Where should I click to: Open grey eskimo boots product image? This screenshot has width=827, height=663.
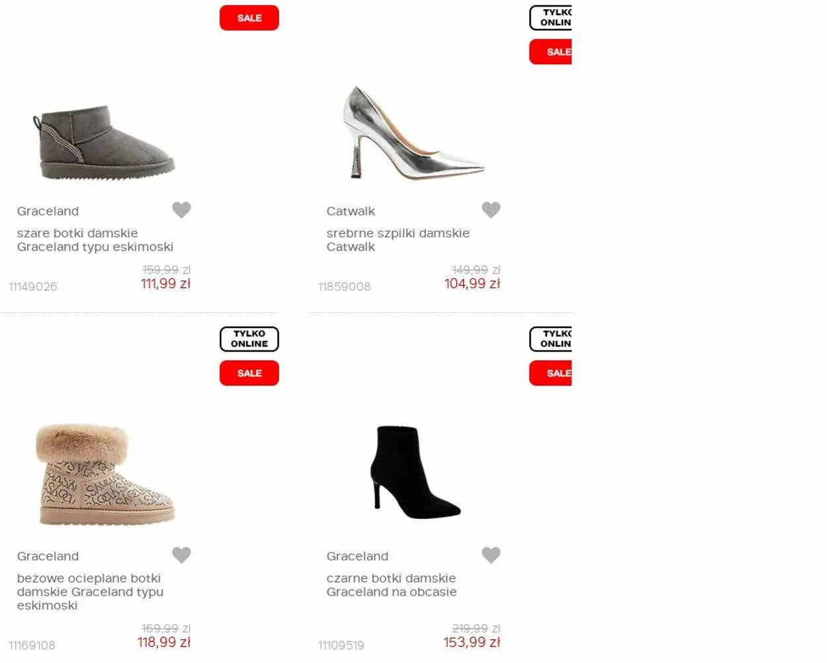[104, 143]
